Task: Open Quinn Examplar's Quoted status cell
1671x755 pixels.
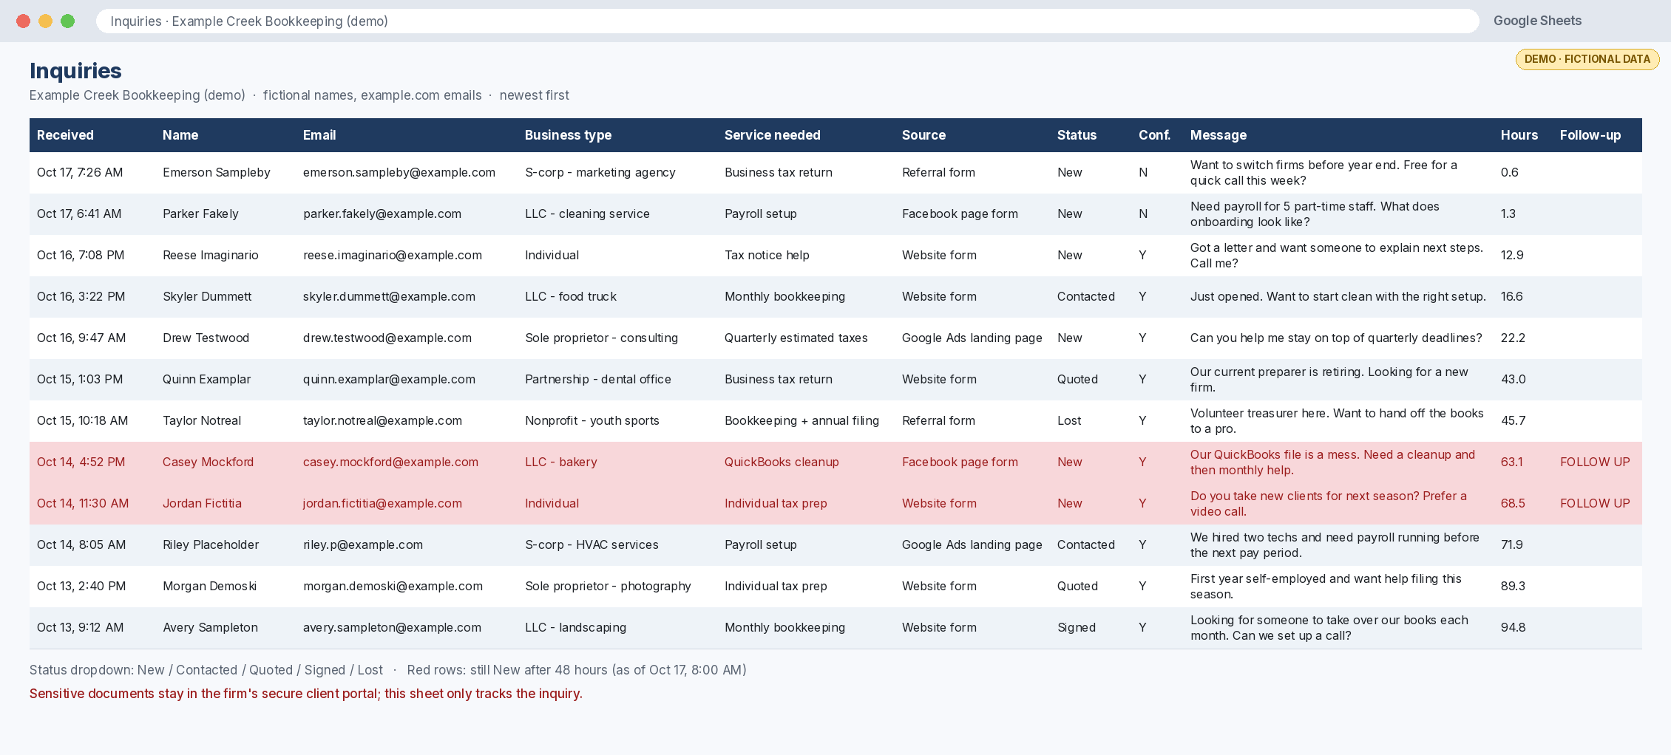Action: 1077,379
